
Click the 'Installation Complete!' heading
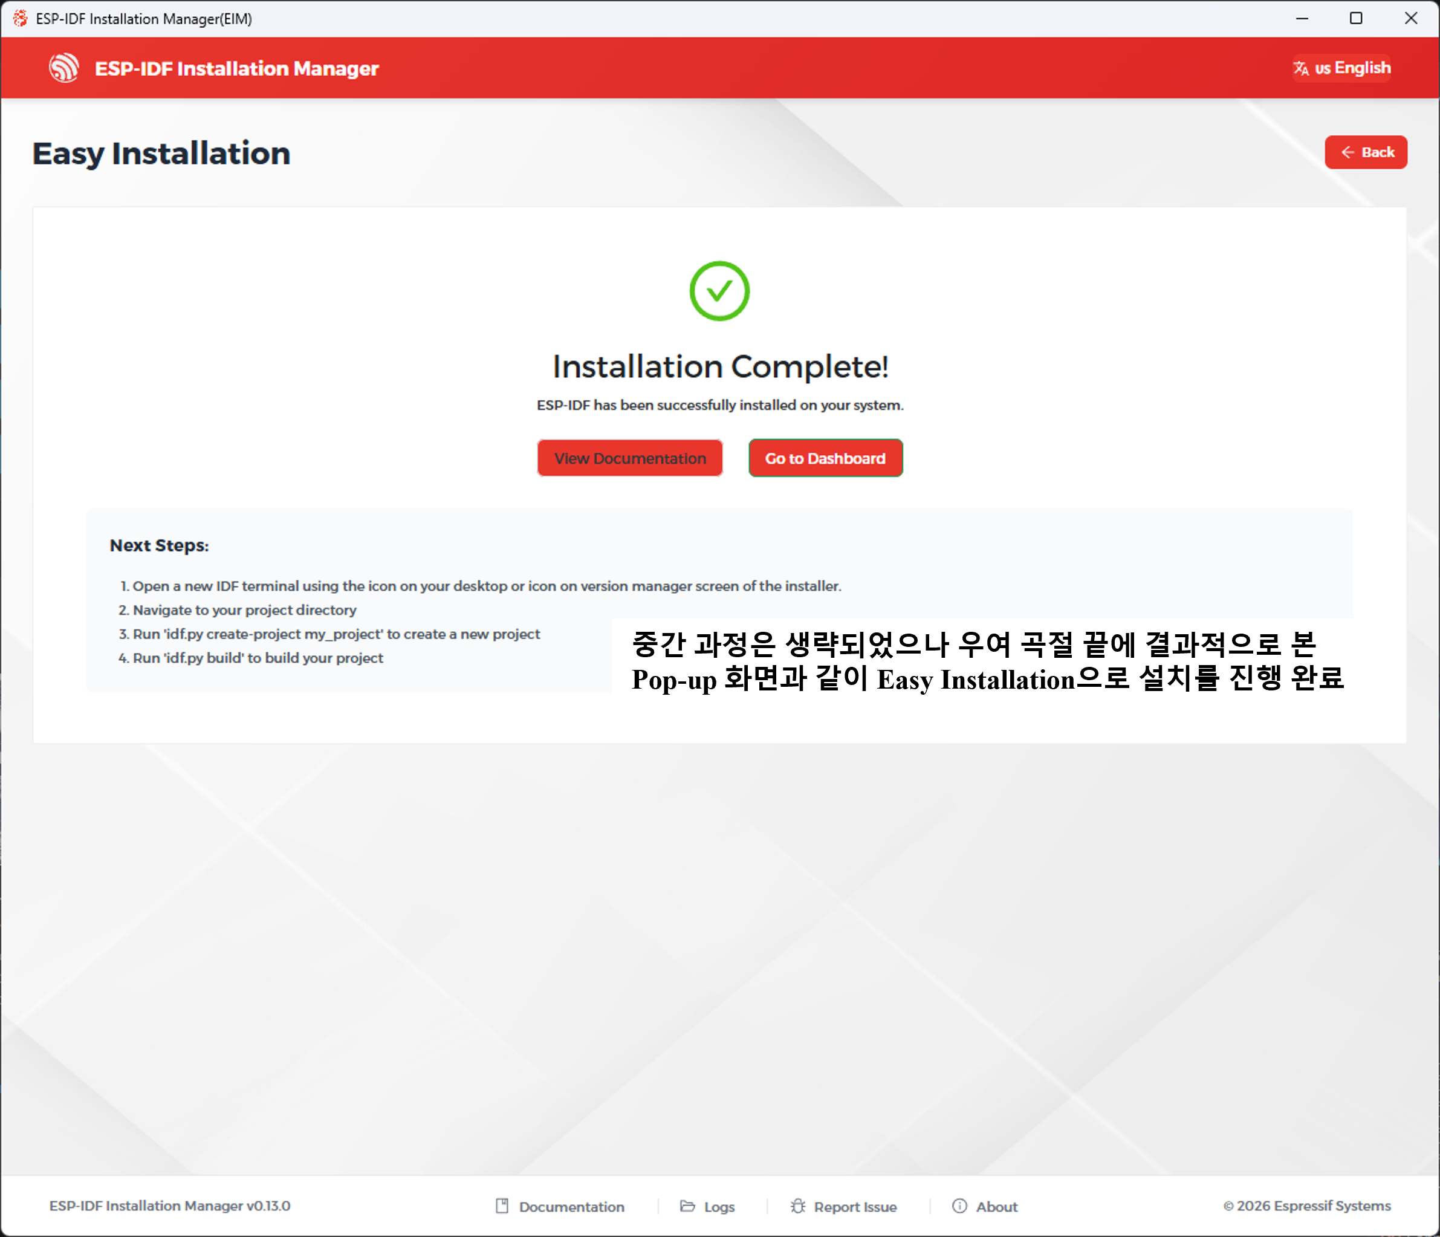(720, 367)
